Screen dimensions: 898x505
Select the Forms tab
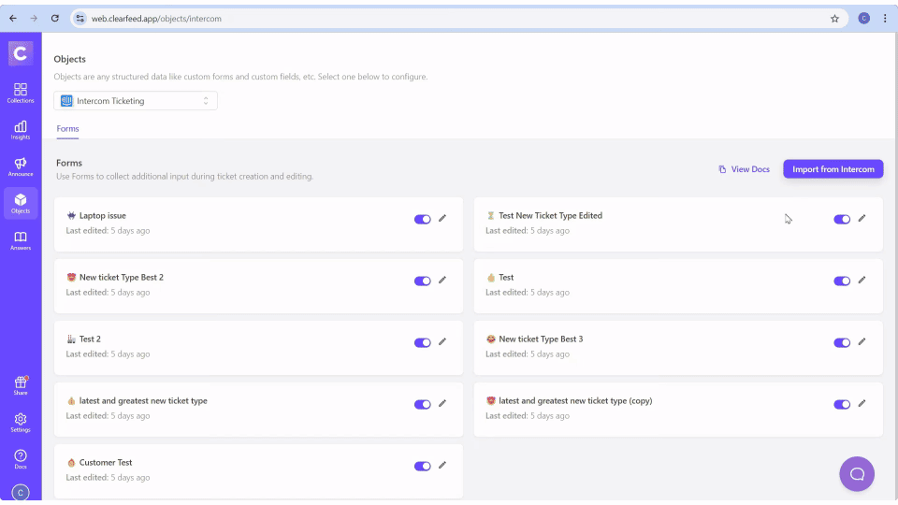[67, 129]
